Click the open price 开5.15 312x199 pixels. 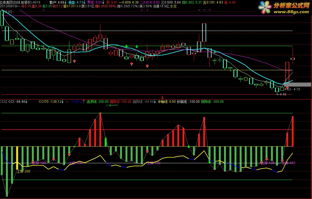point(26,6)
